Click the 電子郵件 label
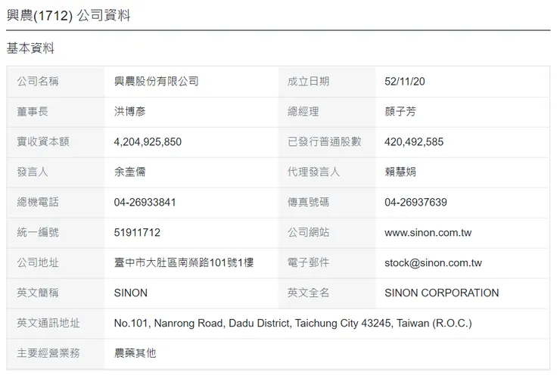The image size is (560, 375). (x=308, y=262)
